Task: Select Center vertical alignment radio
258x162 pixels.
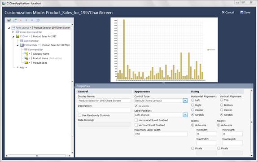Action: [x=222, y=110]
